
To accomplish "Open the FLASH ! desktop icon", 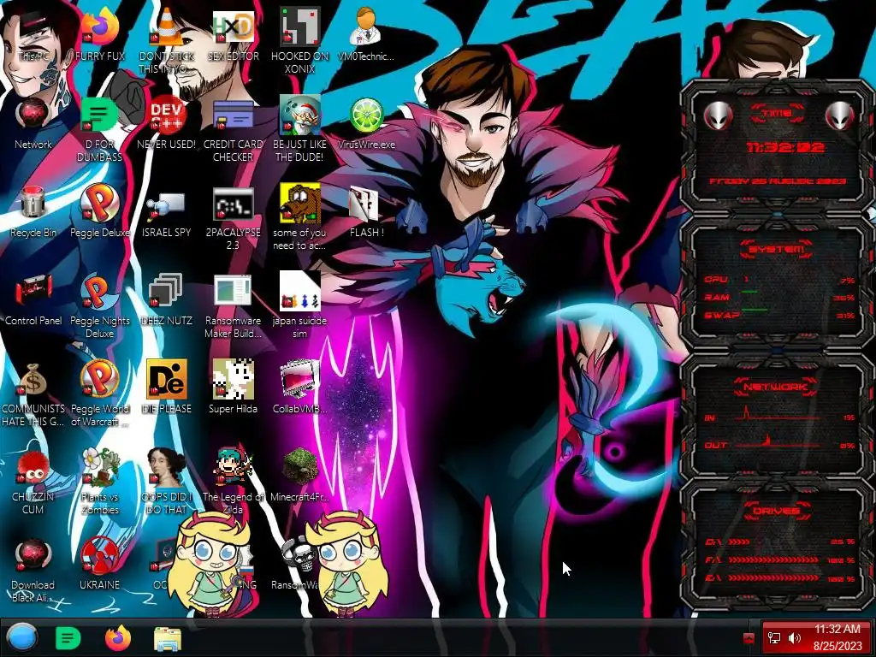I will 366,211.
